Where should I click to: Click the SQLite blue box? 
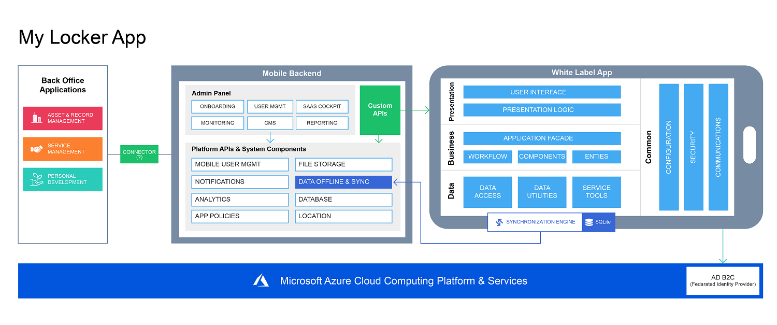[x=599, y=222]
